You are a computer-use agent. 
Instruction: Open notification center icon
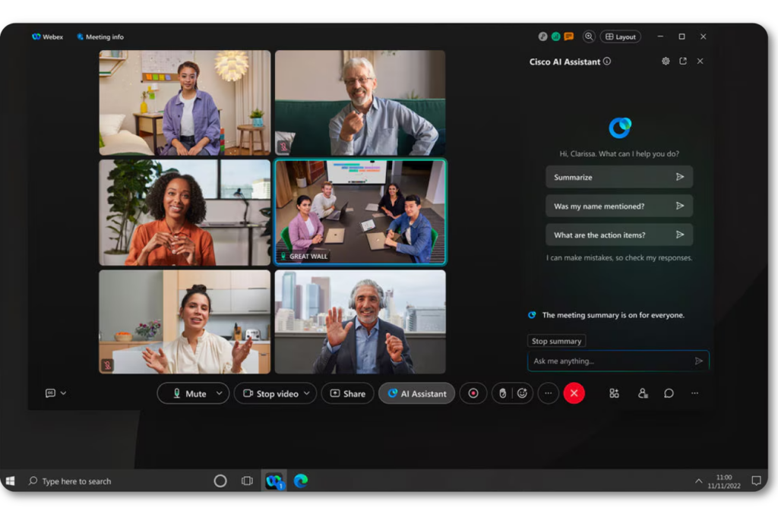[756, 481]
